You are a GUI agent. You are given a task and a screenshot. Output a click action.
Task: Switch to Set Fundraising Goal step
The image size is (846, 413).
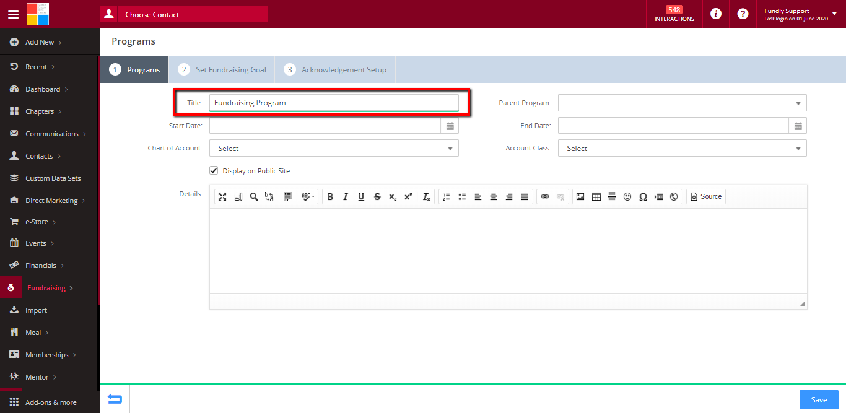point(222,70)
